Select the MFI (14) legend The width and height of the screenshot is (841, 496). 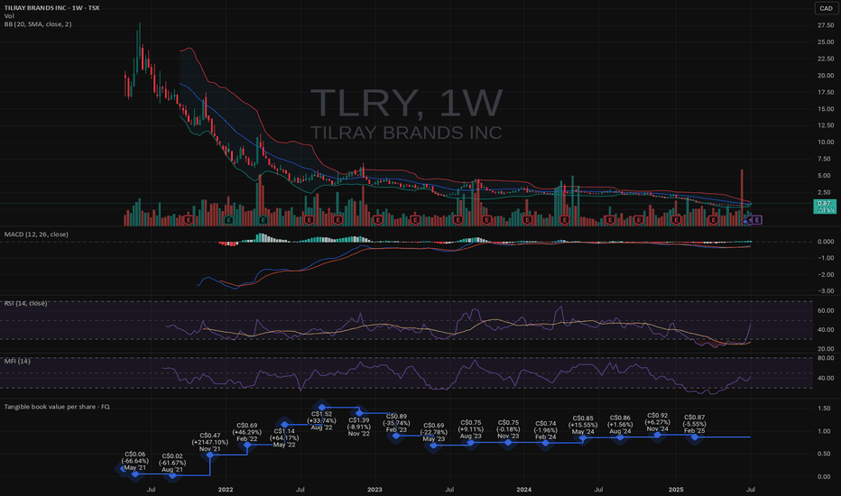[17, 362]
